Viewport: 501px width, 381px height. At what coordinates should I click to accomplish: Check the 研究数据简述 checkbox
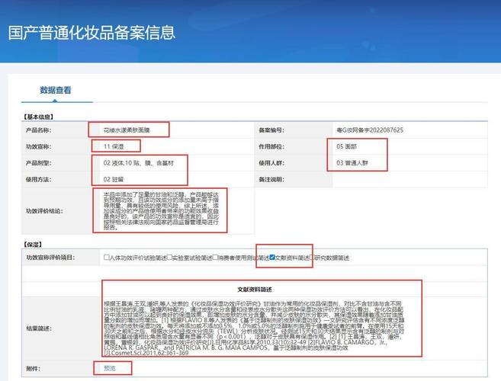(x=312, y=258)
